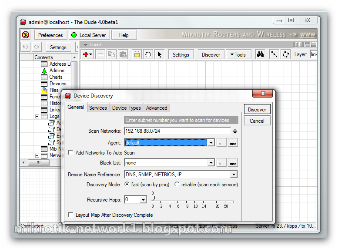Click the colorful Files icon
Viewport: 338px width, 249px height.
44,90
